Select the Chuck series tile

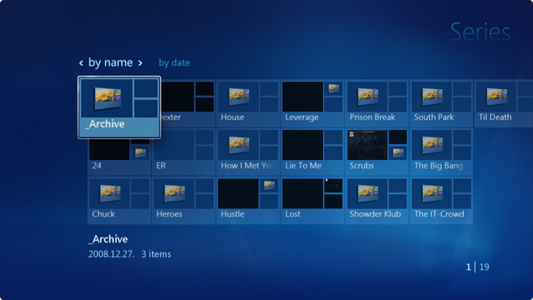[119, 200]
